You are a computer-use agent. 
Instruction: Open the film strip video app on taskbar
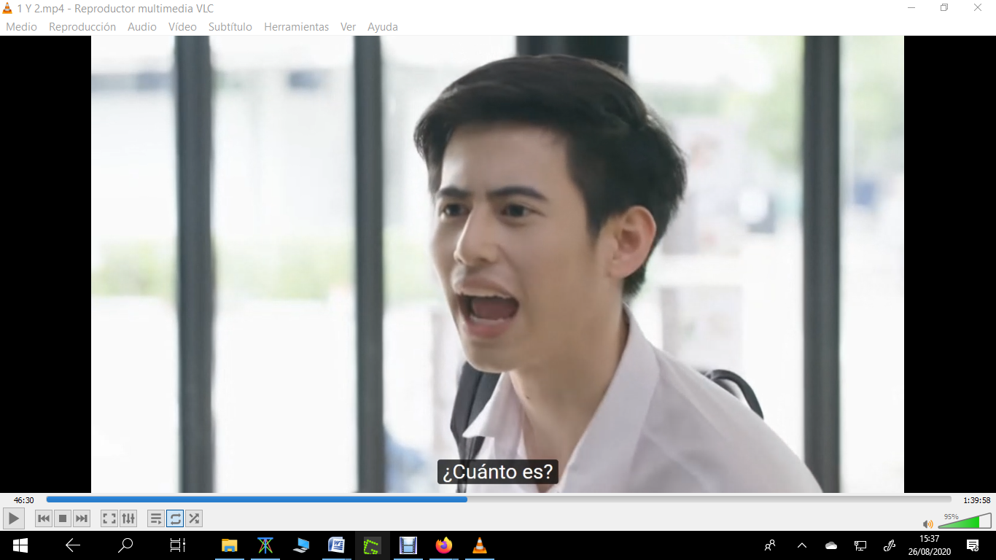(408, 545)
